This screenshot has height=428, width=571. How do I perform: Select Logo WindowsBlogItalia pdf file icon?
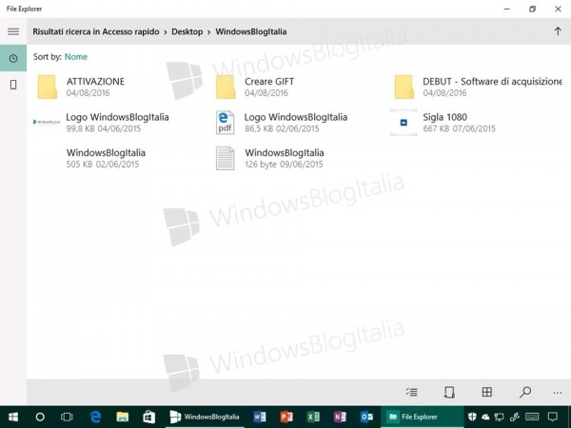225,123
